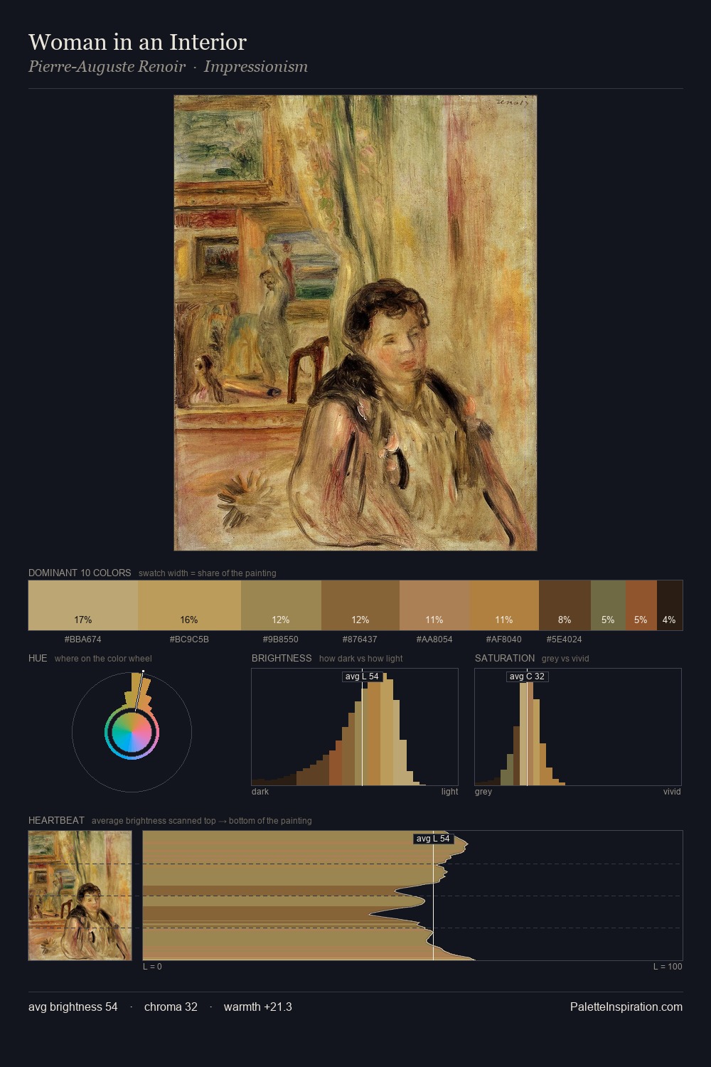Screen dimensions: 711x1067
Task: Click the Impressionism style label
Action: pyautogui.click(x=256, y=67)
